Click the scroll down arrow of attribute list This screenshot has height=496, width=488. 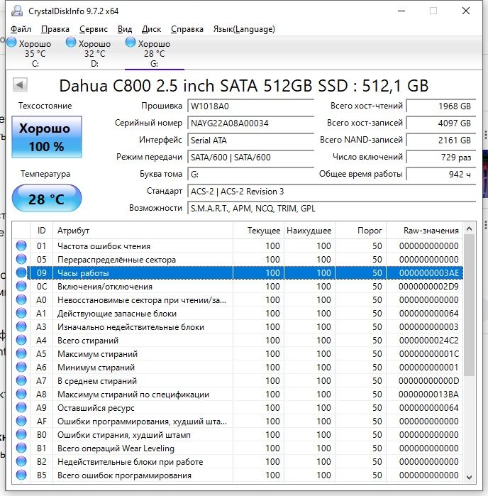pyautogui.click(x=470, y=478)
